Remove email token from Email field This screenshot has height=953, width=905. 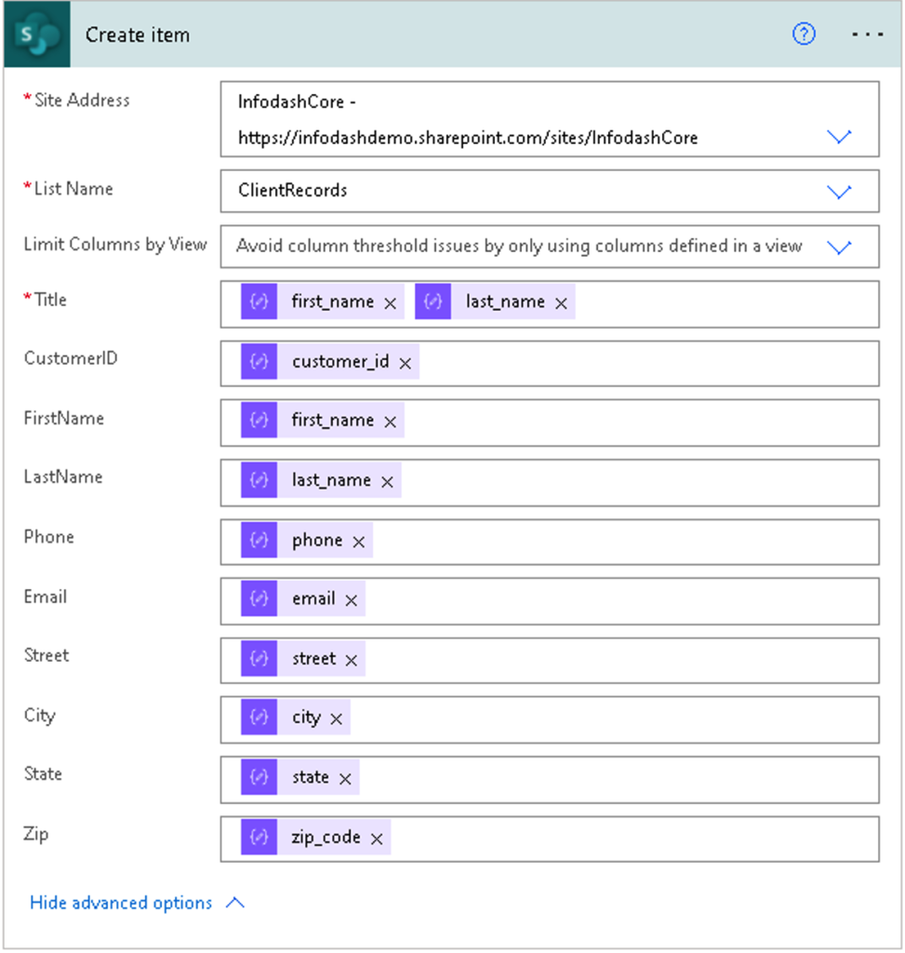pos(351,600)
